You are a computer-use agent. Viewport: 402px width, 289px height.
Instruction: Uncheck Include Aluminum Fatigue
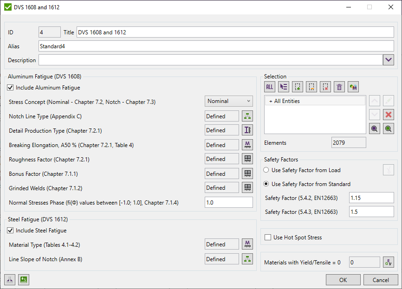(10, 87)
